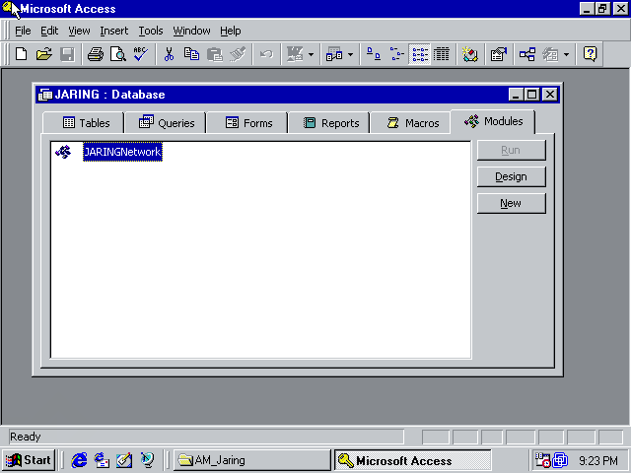Click the JARINGNetwork module icon
Image resolution: width=631 pixels, height=473 pixels.
click(x=63, y=152)
